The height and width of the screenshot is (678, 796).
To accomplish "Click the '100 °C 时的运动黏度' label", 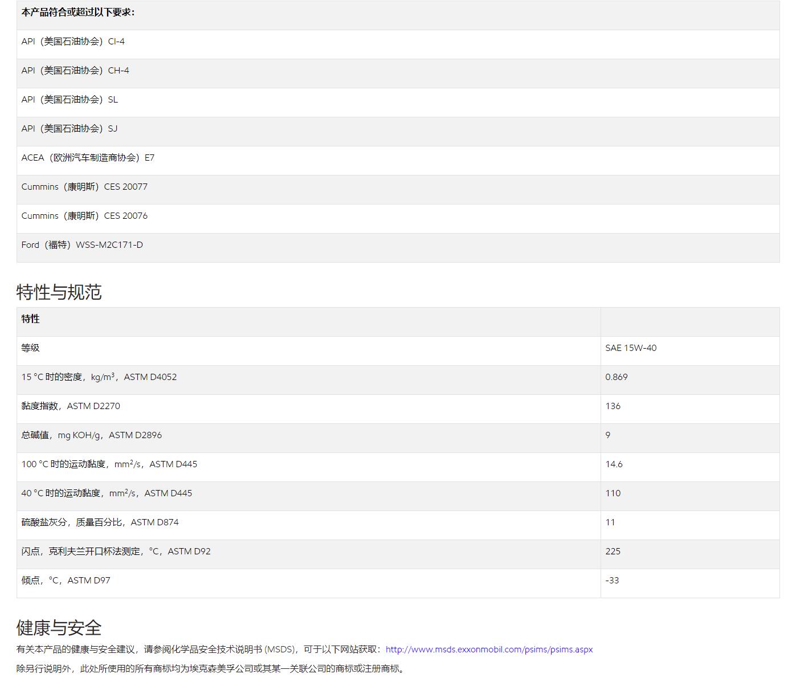I will [x=109, y=464].
